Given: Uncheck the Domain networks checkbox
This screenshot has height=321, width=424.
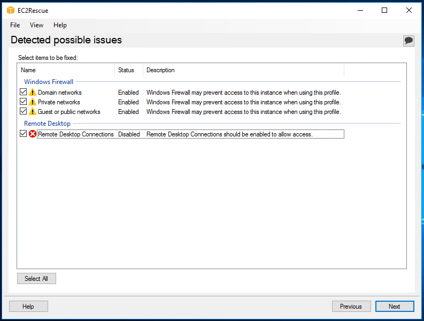Looking at the screenshot, I should (x=23, y=92).
